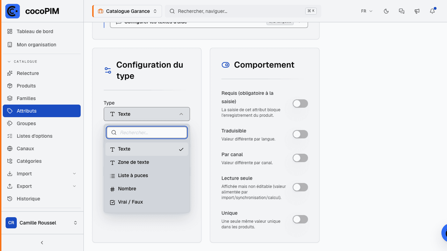Open Canaux globe icon in sidebar
The width and height of the screenshot is (447, 251).
(10, 149)
